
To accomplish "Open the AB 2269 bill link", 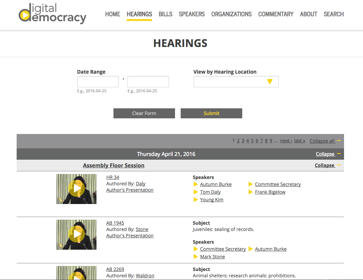I will point(115,269).
